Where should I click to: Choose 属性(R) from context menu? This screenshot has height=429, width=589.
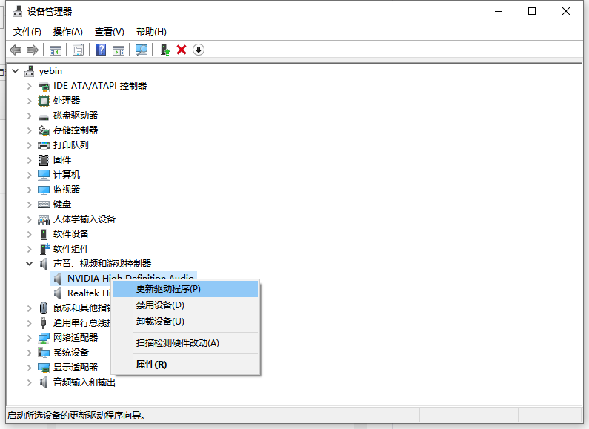(185, 365)
